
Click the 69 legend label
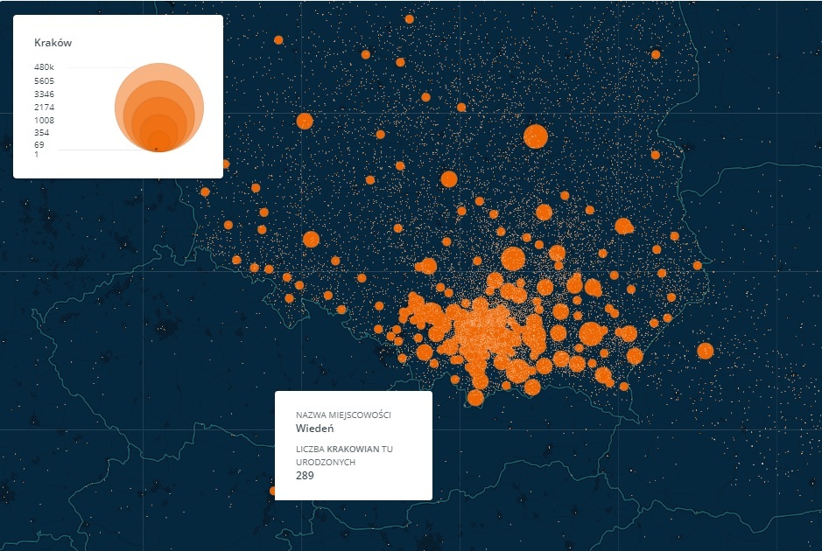coord(39,144)
